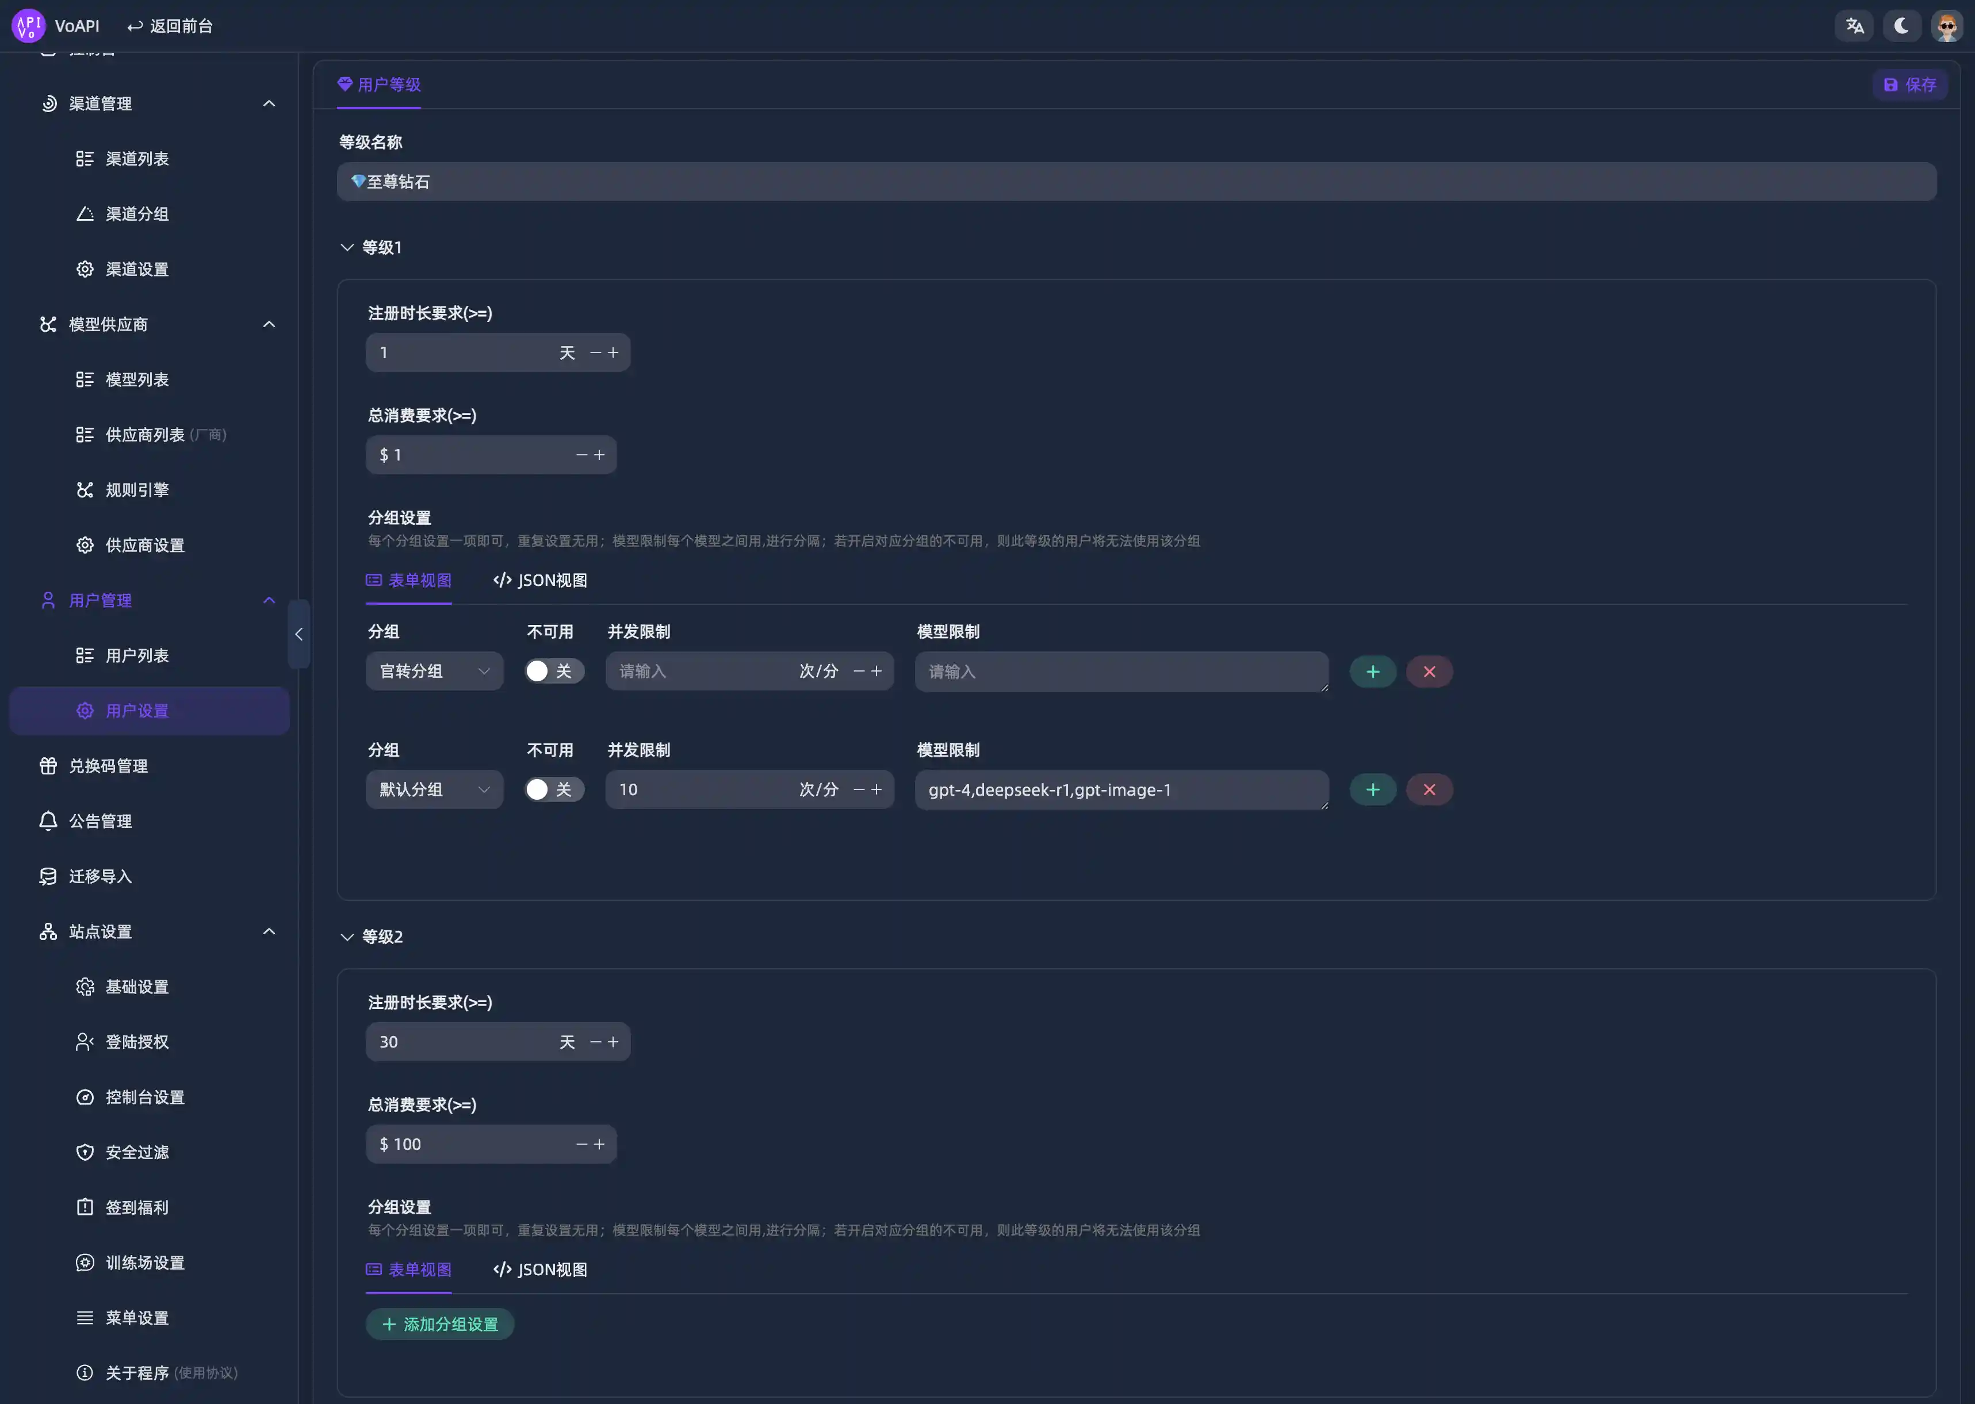Viewport: 1975px width, 1404px height.
Task: Click 添加分组设置 button
Action: point(440,1324)
